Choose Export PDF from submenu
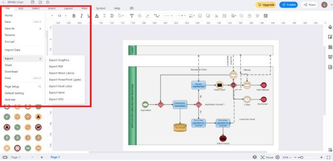Image resolution: width=333 pixels, height=161 pixels. 56,66
